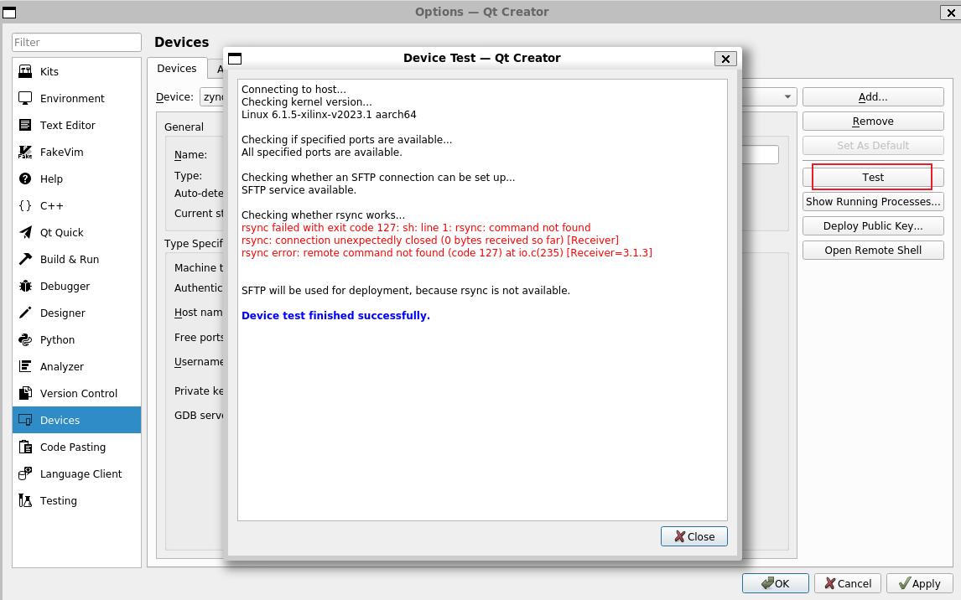Open the Kits settings category
Screen dimensions: 961x600
pos(76,71)
